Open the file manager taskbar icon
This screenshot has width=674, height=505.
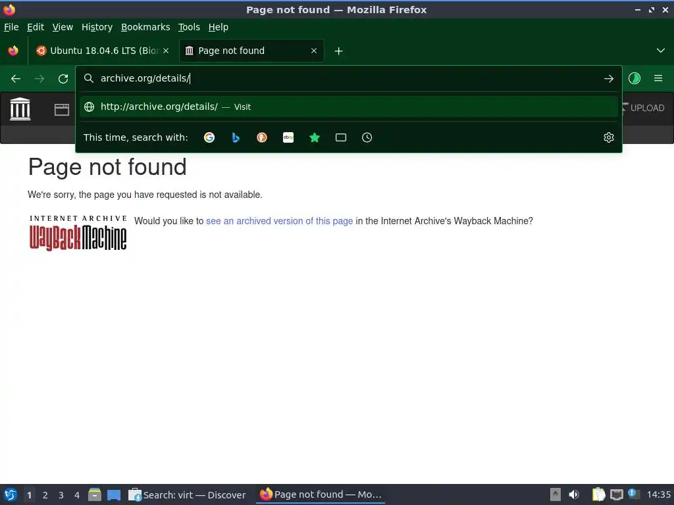(x=95, y=494)
